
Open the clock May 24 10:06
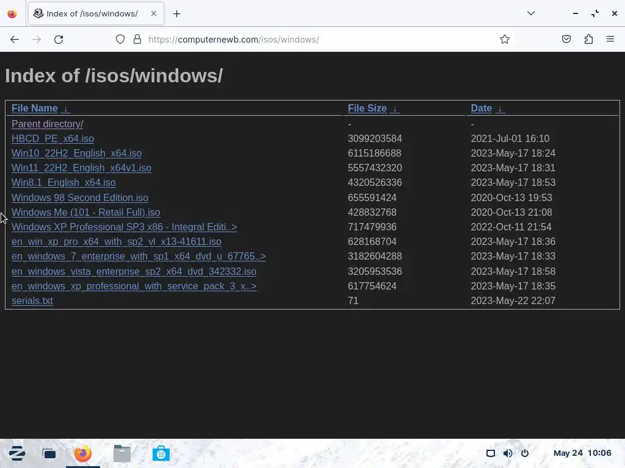tap(582, 453)
